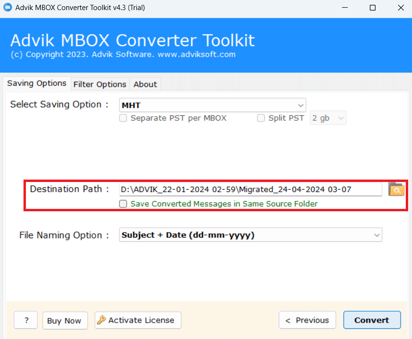Open the File Naming Option dropdown
Image resolution: width=412 pixels, height=339 pixels.
click(x=251, y=235)
